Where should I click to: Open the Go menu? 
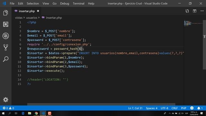[x=54, y=4]
